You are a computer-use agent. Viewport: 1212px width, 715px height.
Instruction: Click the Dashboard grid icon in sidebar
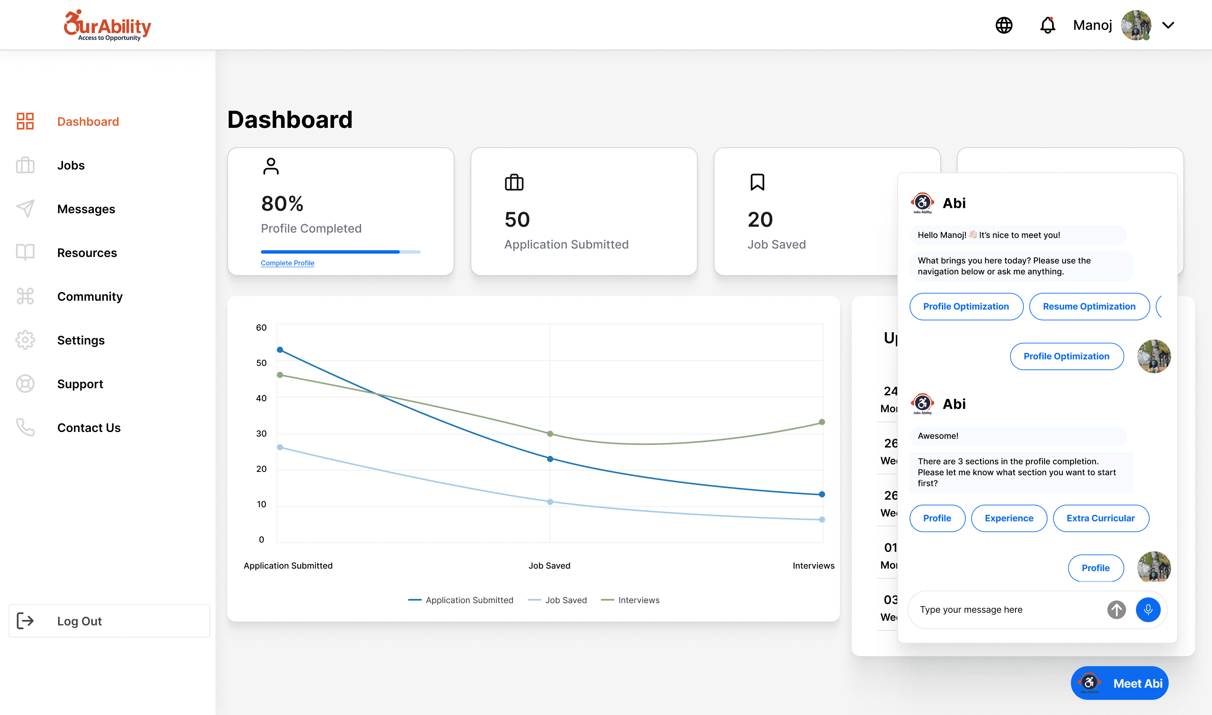(25, 122)
